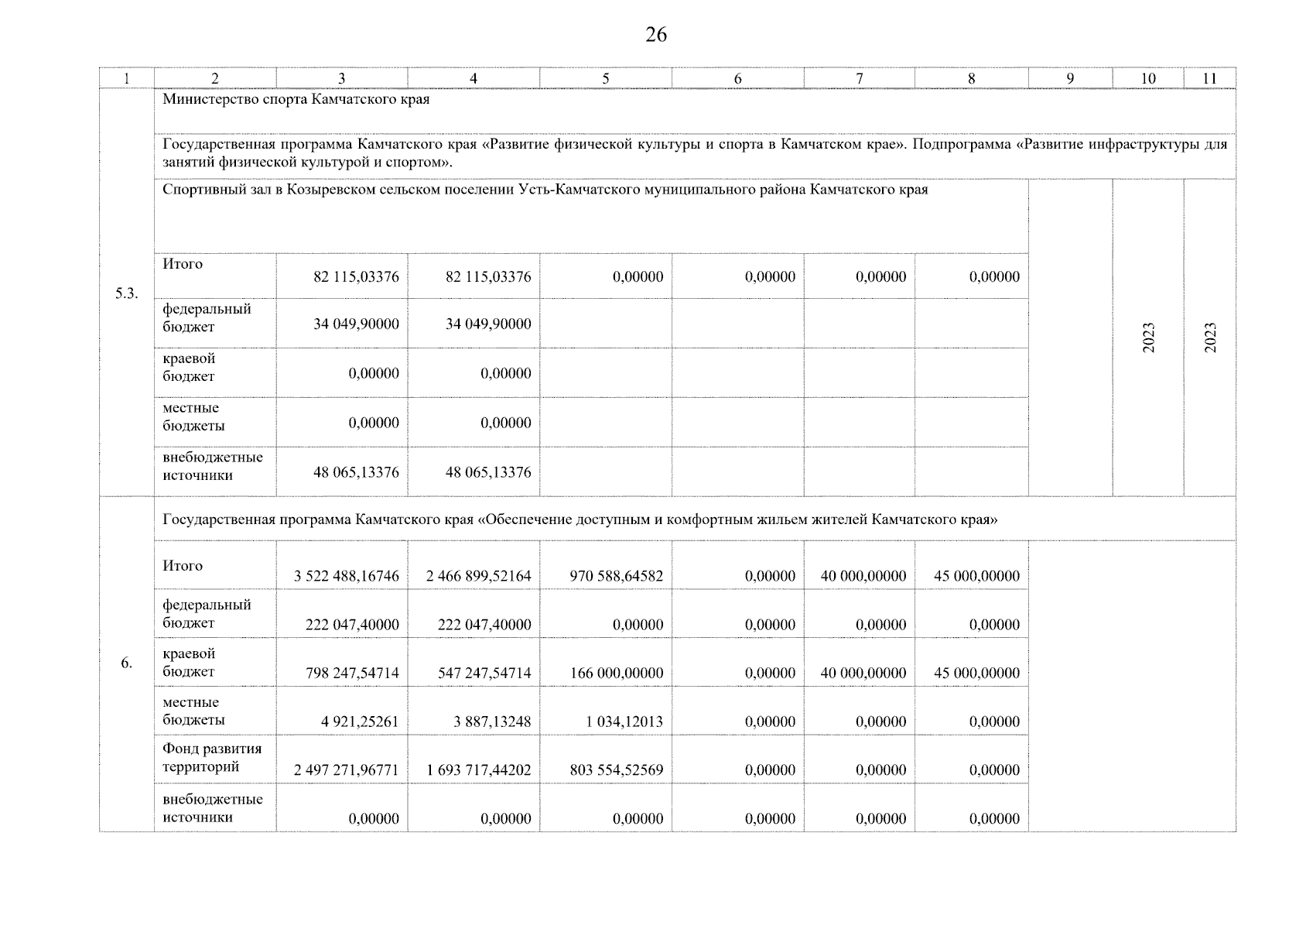Click 40 000,00000 in краевой бюджет row
The height and width of the screenshot is (929, 1313).
[863, 674]
